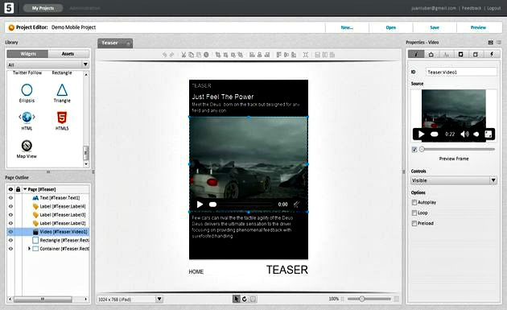Click the number 5 app logo
The image size is (507, 310).
pos(9,8)
